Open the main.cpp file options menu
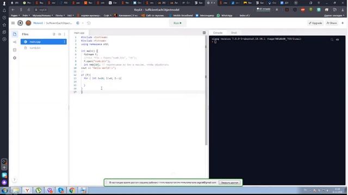The width and height of the screenshot is (348, 195). pyautogui.click(x=65, y=42)
